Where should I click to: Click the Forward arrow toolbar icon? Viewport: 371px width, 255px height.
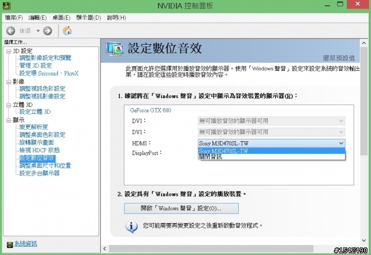tap(48, 31)
